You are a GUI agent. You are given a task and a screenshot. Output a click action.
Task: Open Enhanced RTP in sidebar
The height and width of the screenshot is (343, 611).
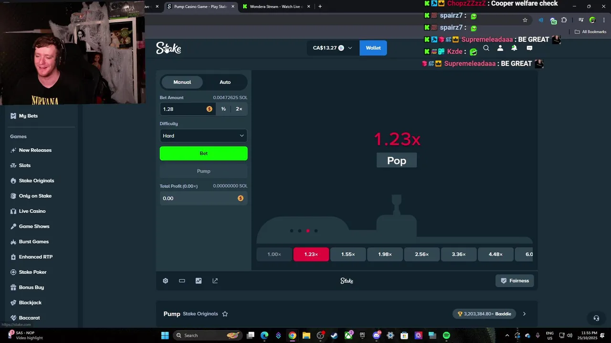click(32, 257)
